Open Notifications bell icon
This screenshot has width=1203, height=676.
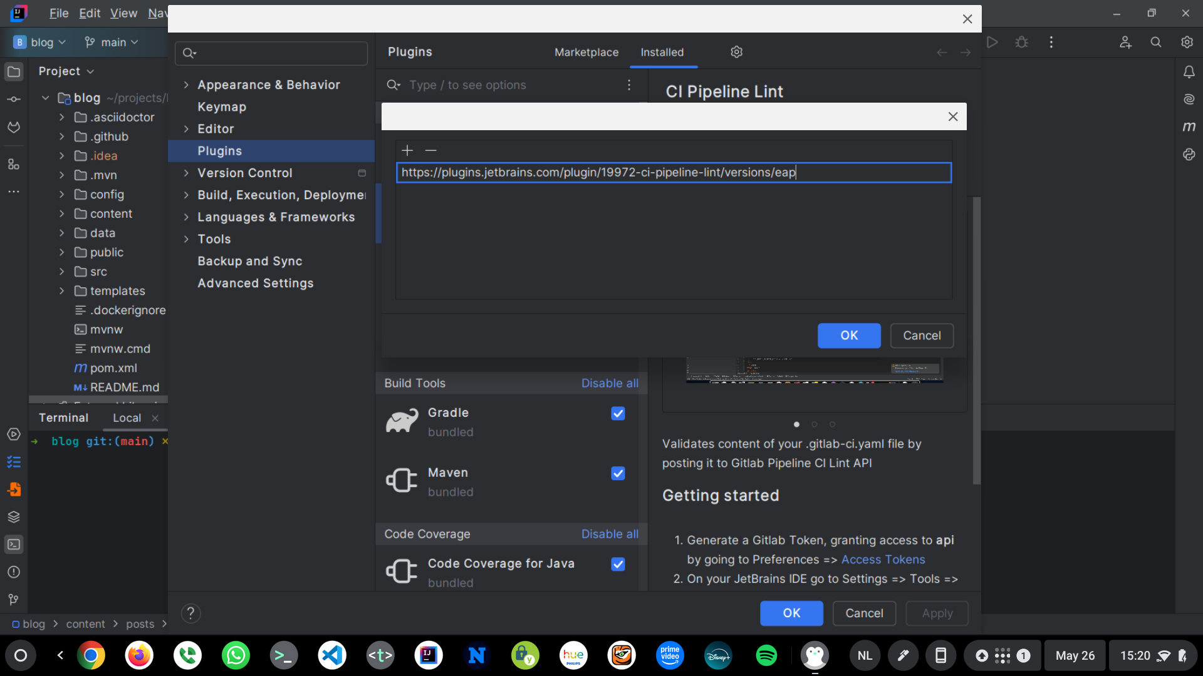(x=1189, y=72)
